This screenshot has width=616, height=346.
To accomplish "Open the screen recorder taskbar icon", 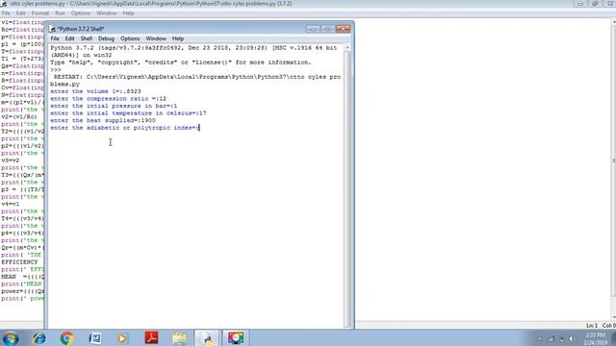I will [x=236, y=337].
